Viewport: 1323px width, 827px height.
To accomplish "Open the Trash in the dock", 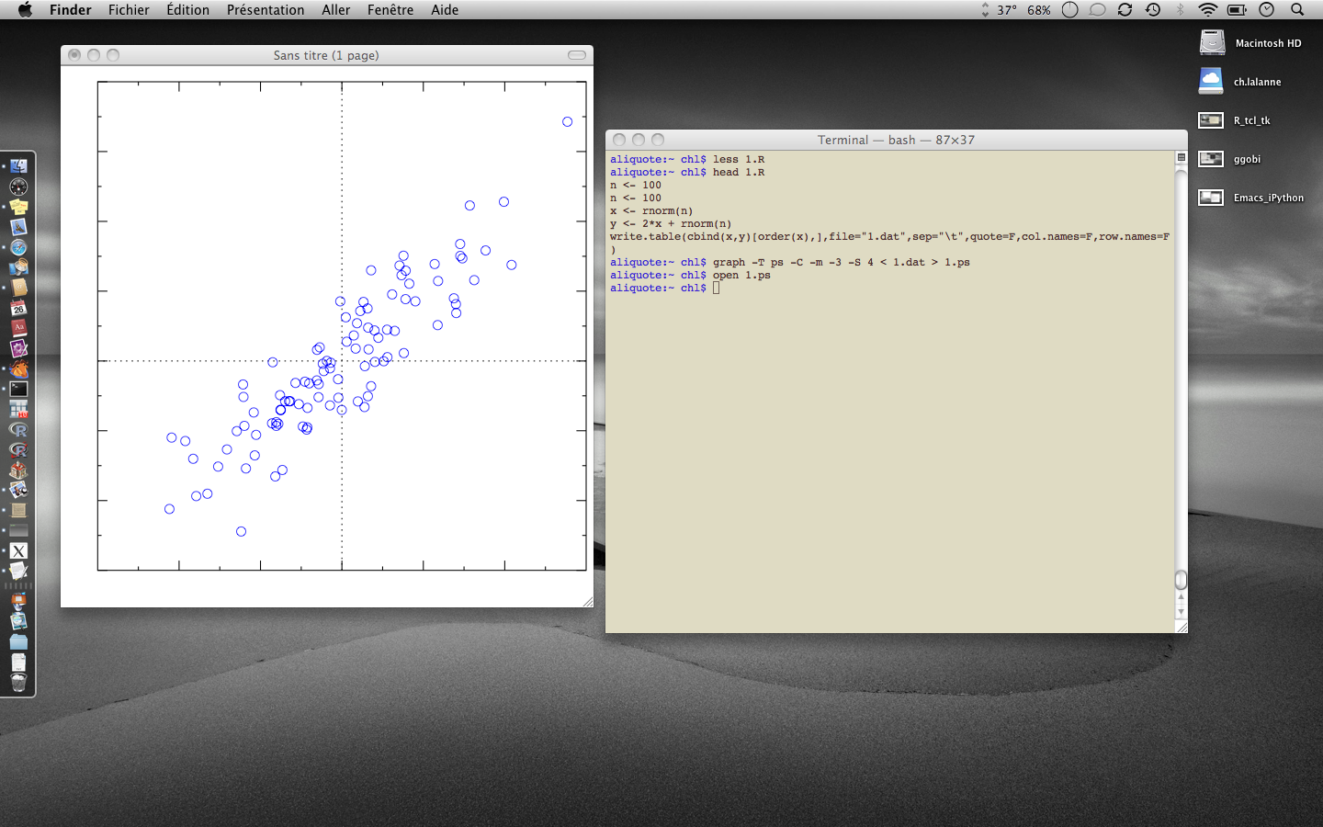I will pyautogui.click(x=18, y=682).
